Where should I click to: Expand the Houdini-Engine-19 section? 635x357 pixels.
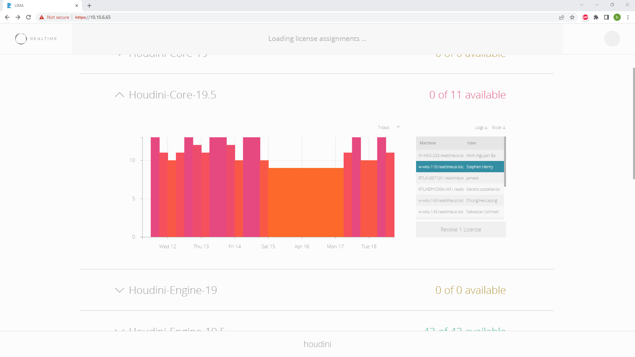119,290
